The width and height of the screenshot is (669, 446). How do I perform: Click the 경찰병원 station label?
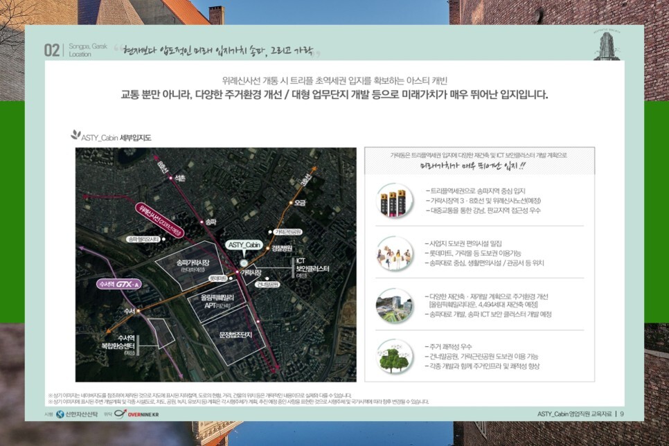pyautogui.click(x=282, y=248)
